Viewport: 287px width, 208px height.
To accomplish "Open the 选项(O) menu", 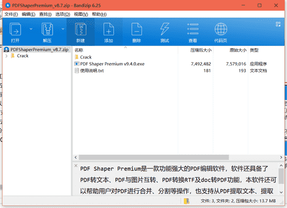I will click(x=63, y=15).
